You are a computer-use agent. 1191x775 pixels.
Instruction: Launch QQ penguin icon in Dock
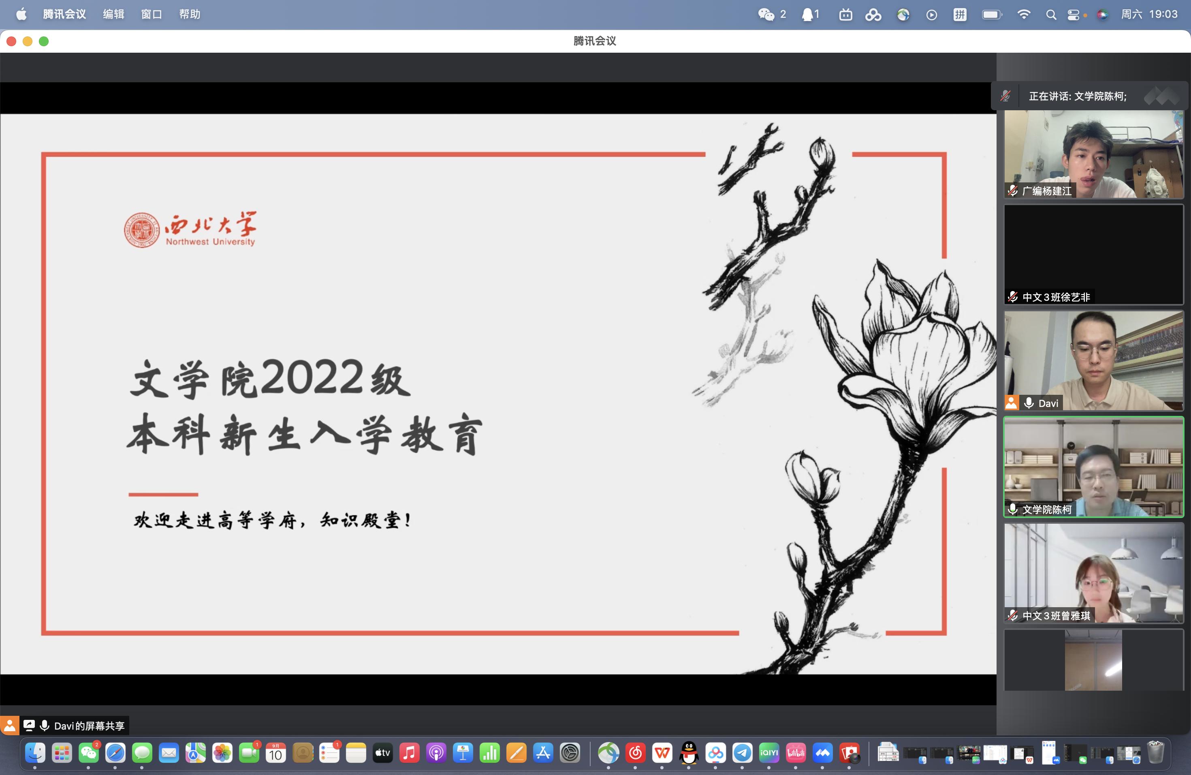(689, 752)
